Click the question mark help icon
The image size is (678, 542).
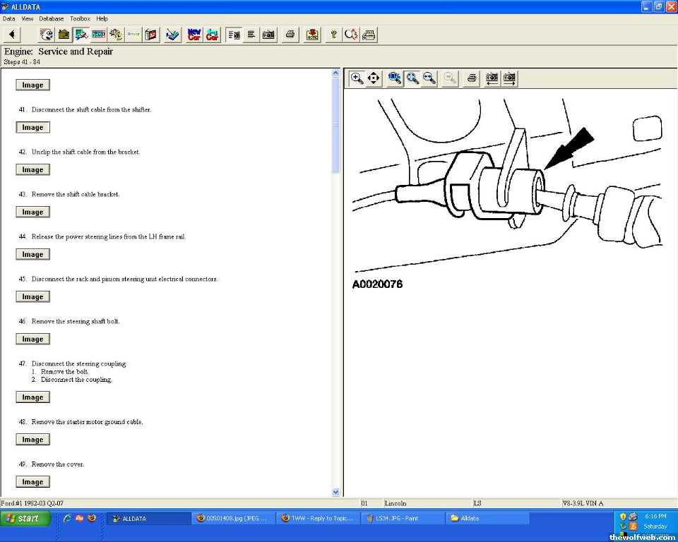tap(333, 35)
